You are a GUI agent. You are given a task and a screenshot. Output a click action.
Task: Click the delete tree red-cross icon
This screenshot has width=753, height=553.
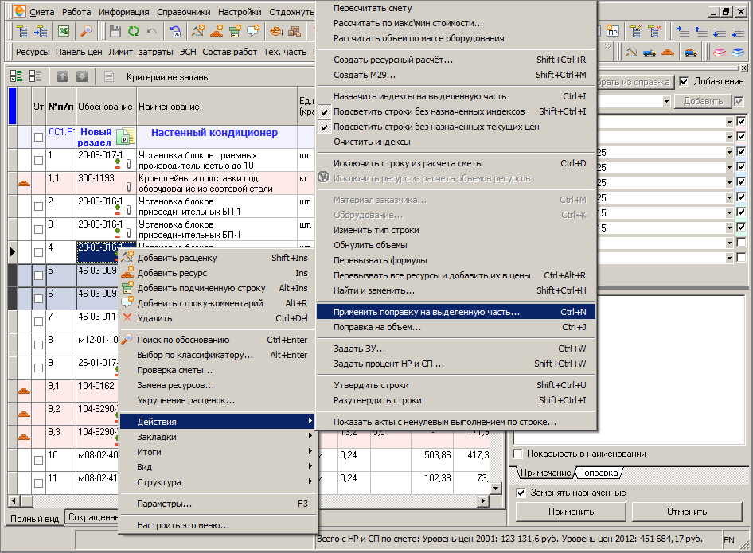click(654, 32)
